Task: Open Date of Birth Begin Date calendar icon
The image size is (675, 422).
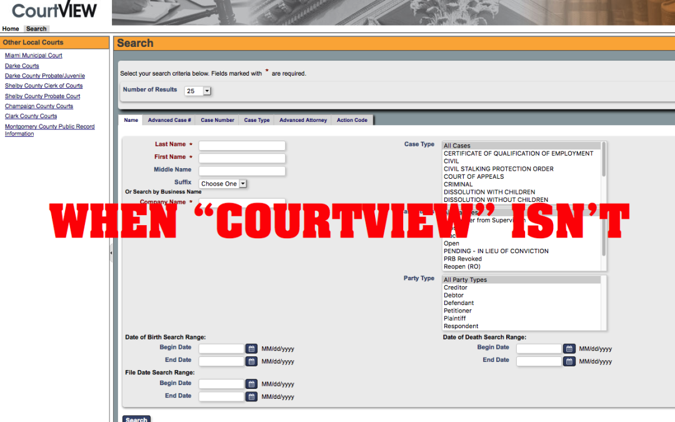Action: tap(251, 349)
